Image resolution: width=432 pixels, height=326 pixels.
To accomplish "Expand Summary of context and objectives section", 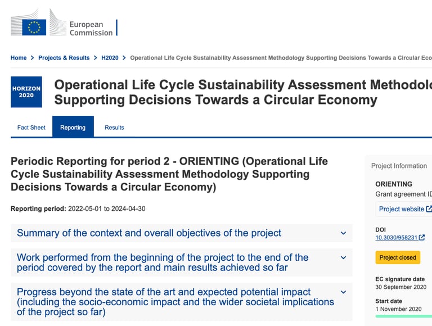I will pyautogui.click(x=182, y=233).
